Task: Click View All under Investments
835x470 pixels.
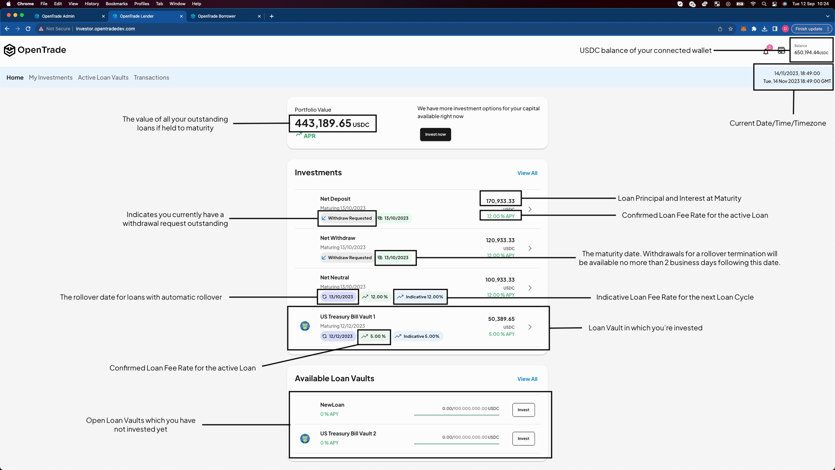Action: tap(527, 173)
